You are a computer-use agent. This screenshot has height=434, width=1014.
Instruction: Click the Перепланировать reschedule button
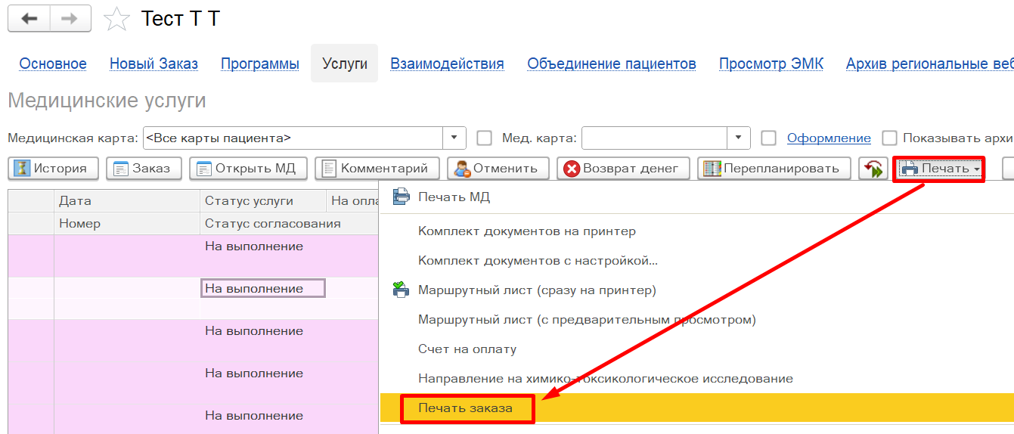click(774, 169)
